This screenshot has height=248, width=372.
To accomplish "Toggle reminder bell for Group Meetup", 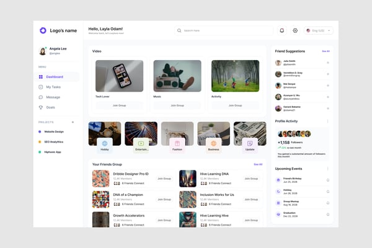I will [x=328, y=203].
